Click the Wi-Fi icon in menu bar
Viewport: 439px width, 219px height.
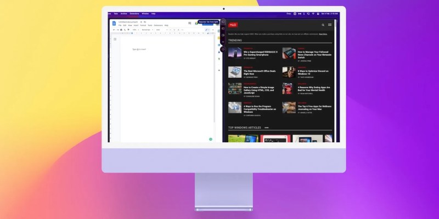click(313, 14)
